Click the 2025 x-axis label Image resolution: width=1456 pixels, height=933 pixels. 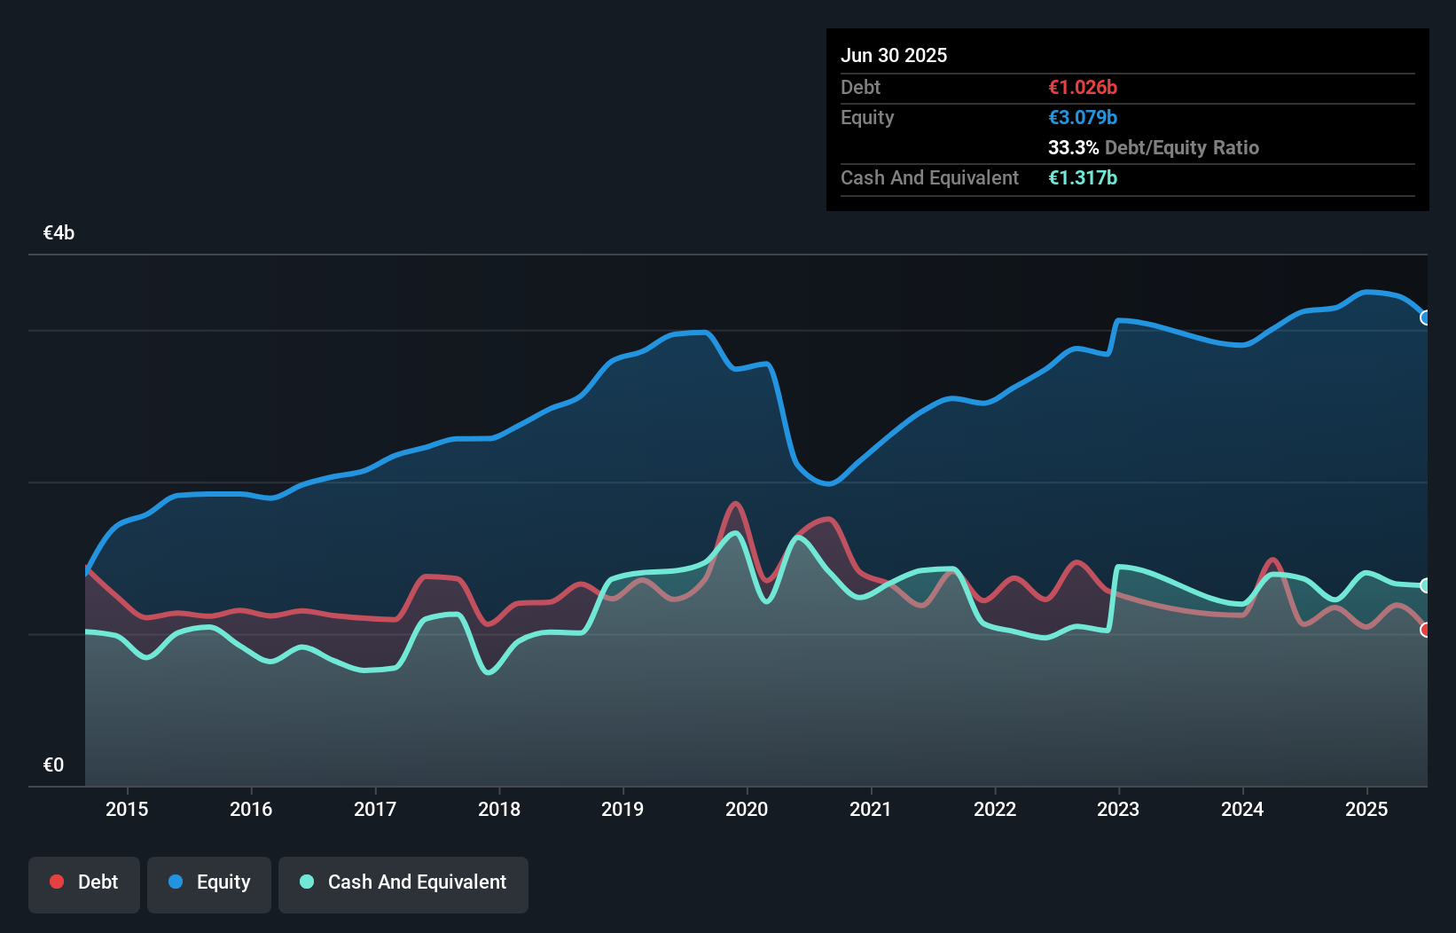coord(1366,809)
